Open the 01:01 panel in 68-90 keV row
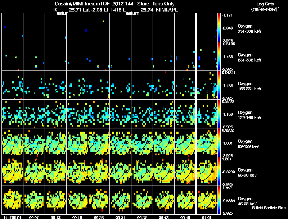Image resolution: width=288 pixels, height=219 pixels. 207,172
